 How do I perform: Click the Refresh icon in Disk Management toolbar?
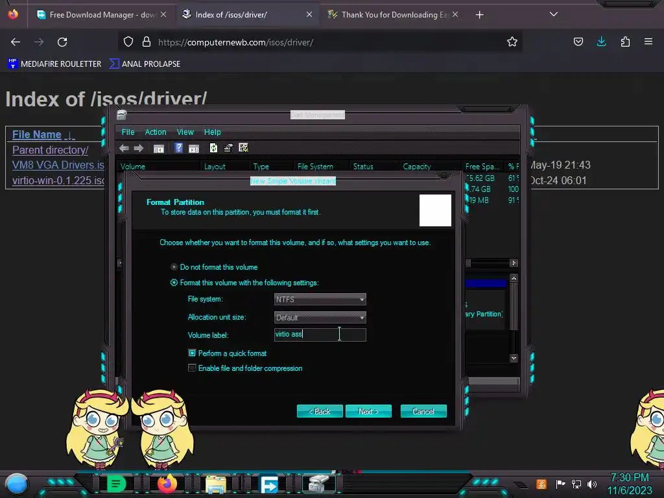click(213, 148)
